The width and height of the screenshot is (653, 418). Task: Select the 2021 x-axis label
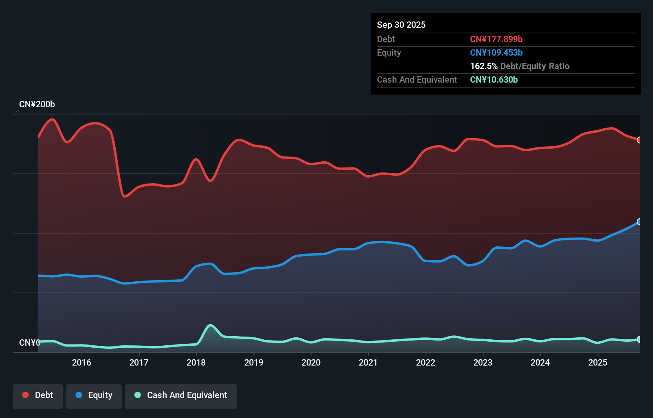pos(368,362)
